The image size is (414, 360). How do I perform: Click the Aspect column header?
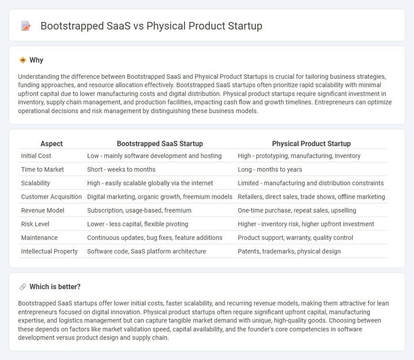click(x=52, y=143)
